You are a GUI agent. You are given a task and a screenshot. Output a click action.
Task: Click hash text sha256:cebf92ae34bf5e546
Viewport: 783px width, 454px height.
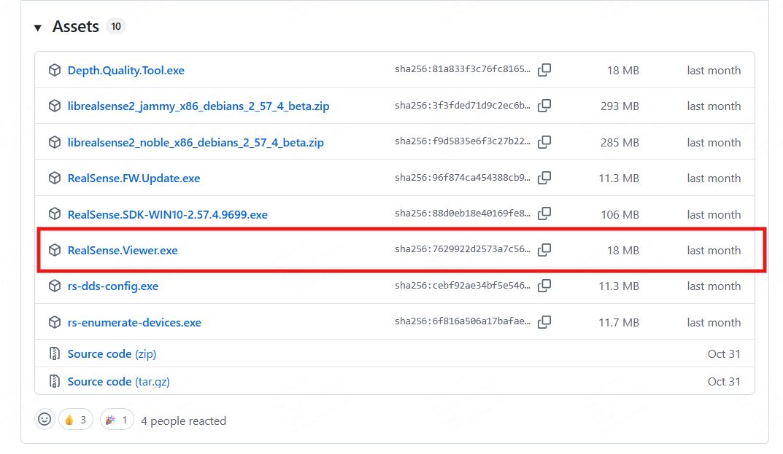click(x=463, y=286)
